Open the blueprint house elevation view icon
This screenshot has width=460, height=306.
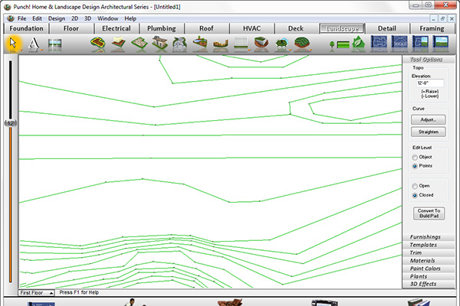[399, 44]
